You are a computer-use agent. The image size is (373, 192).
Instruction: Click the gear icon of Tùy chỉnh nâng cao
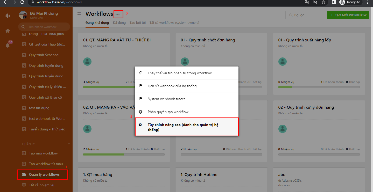[140, 125]
